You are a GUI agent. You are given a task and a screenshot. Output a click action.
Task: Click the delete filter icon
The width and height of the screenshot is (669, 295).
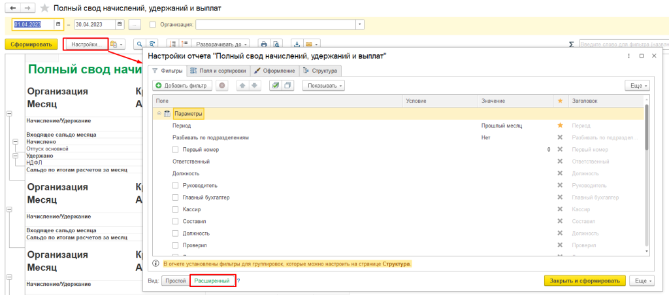point(222,86)
